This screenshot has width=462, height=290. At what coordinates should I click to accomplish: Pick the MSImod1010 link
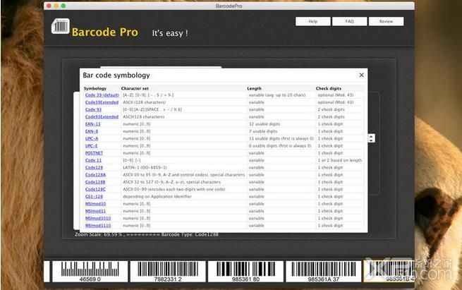(x=98, y=219)
